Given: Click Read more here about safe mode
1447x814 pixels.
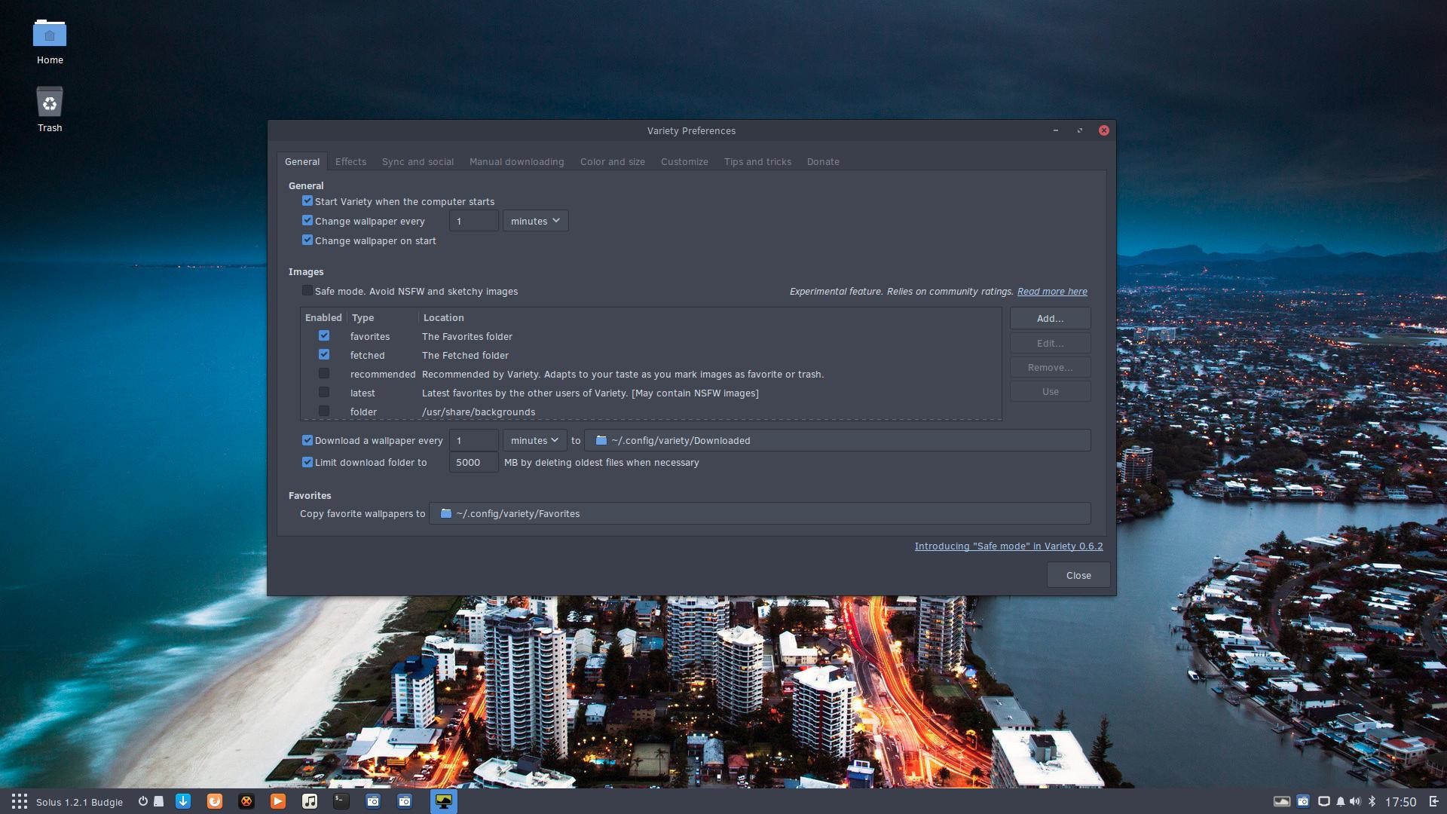Looking at the screenshot, I should [x=1051, y=291].
